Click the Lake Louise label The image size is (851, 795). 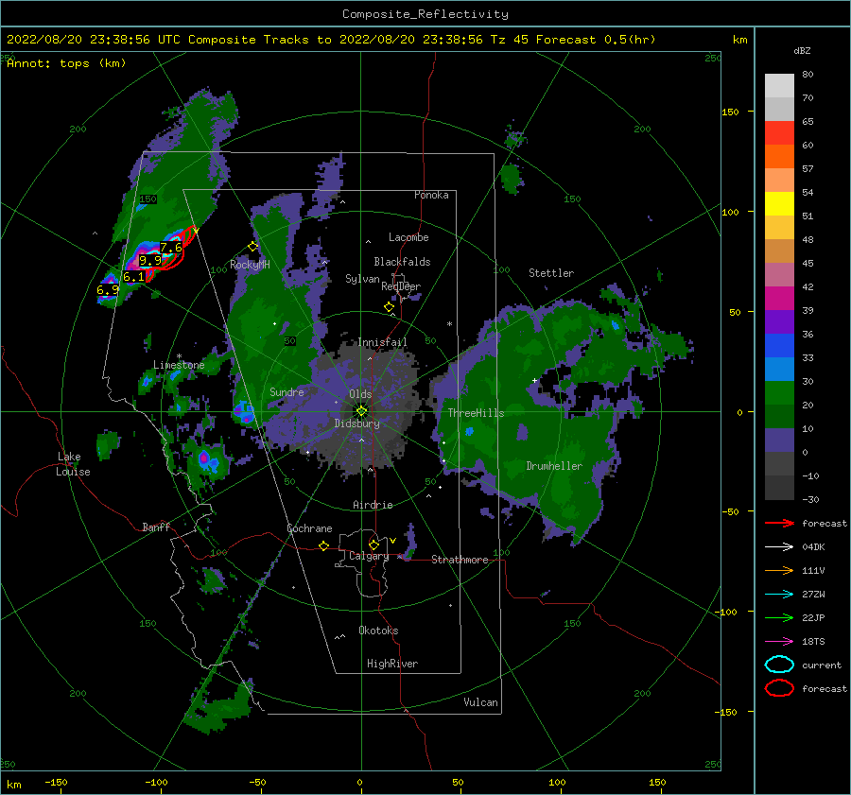pos(73,464)
